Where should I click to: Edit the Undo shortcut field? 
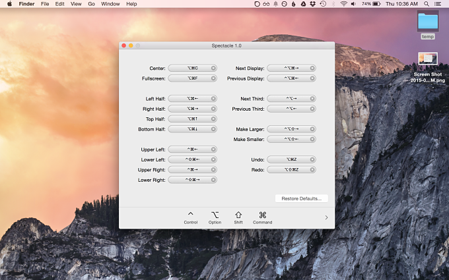(291, 159)
